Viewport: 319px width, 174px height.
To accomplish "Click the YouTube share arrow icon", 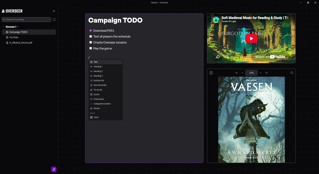I will 218,57.
